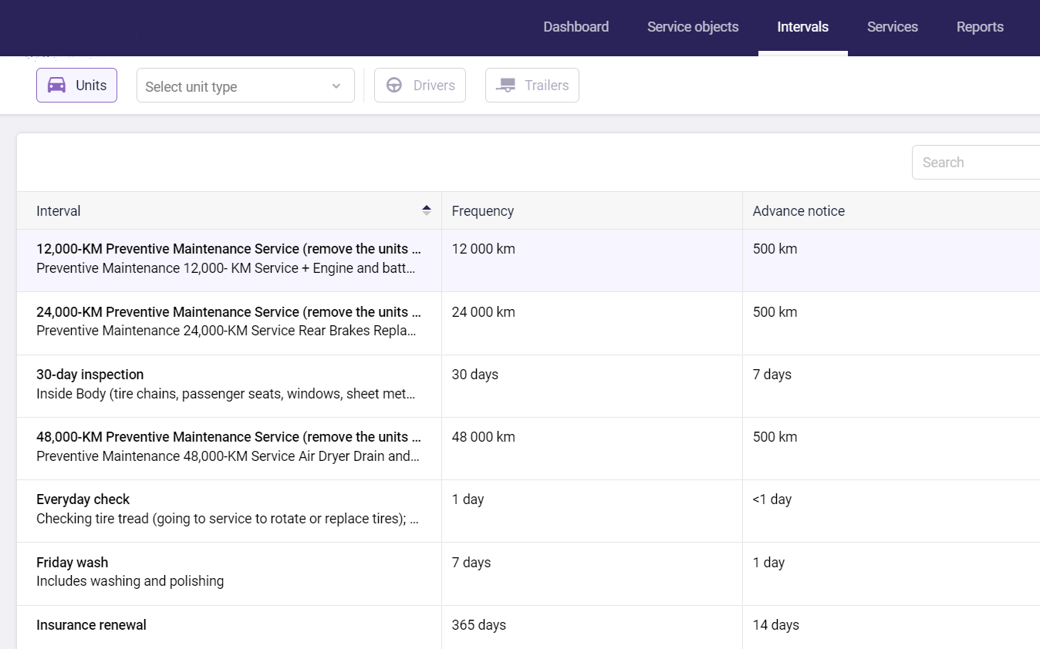The width and height of the screenshot is (1040, 649).
Task: Select the Intervals tab
Action: pyautogui.click(x=802, y=27)
